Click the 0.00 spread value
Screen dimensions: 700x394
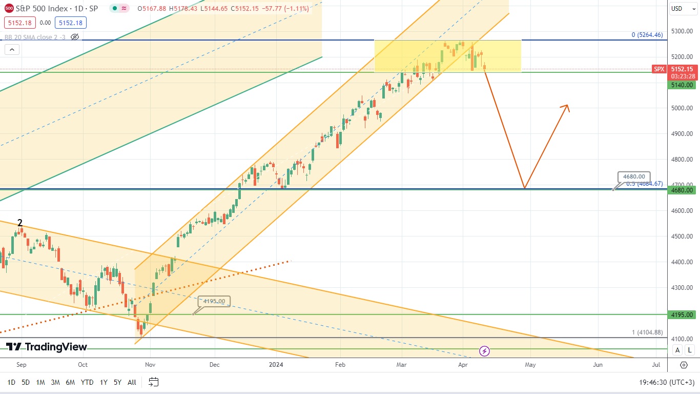(x=45, y=23)
